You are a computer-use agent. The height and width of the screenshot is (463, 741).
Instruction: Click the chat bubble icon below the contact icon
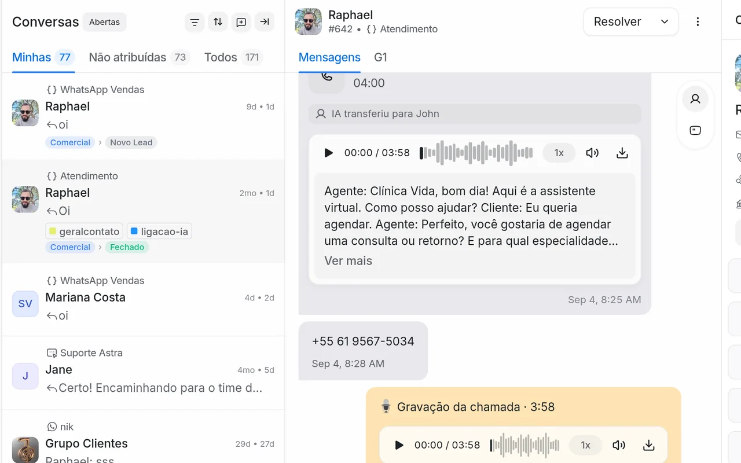695,130
